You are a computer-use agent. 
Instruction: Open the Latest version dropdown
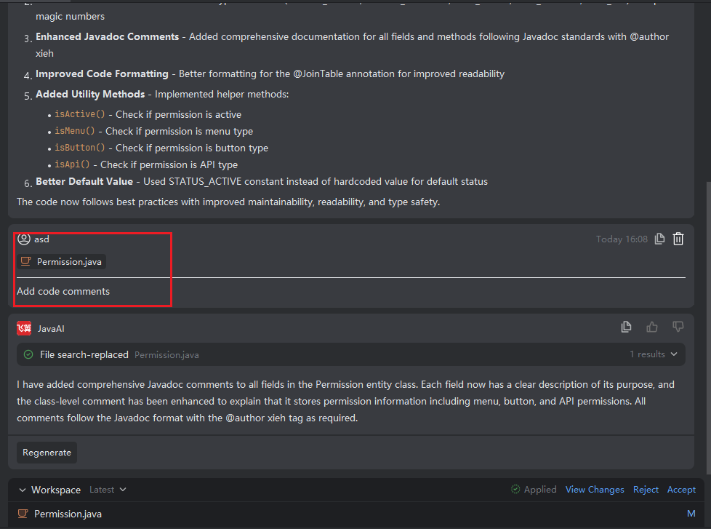pos(108,490)
